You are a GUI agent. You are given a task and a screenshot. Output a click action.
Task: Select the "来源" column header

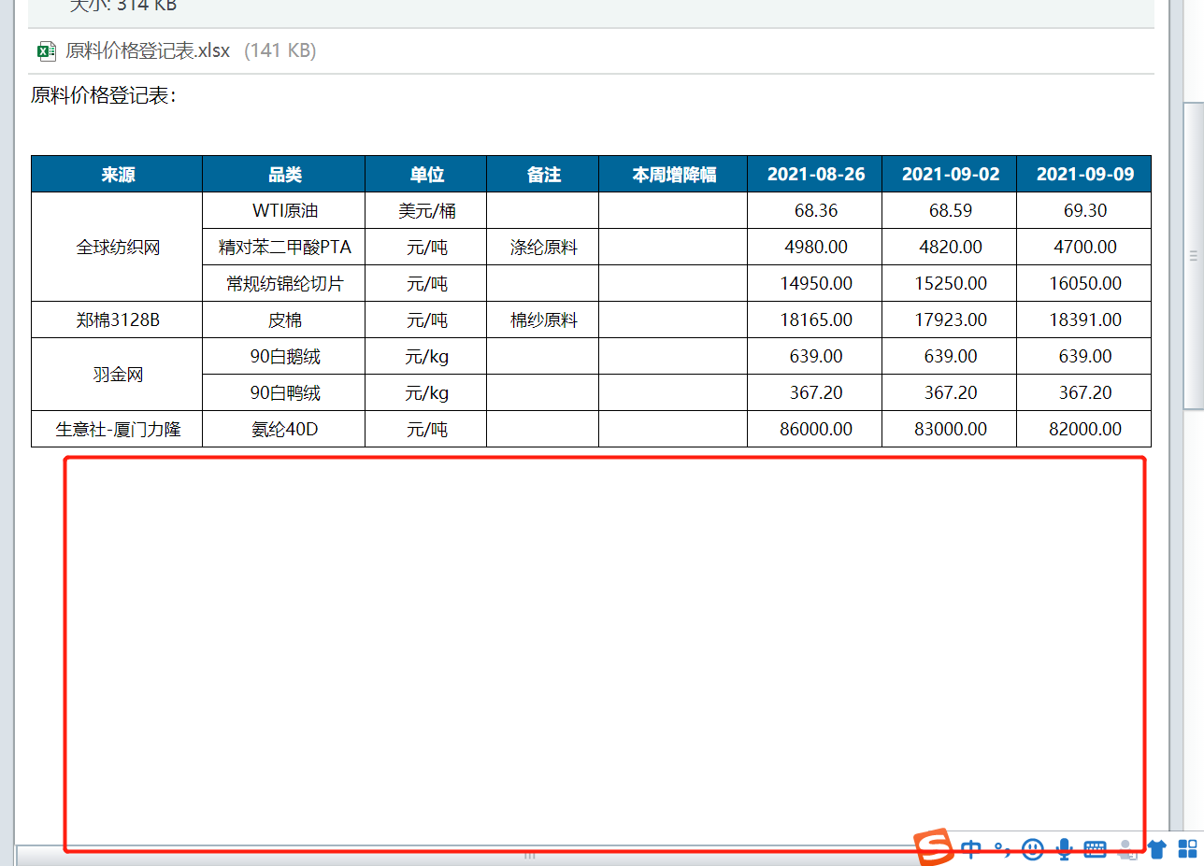click(x=117, y=175)
